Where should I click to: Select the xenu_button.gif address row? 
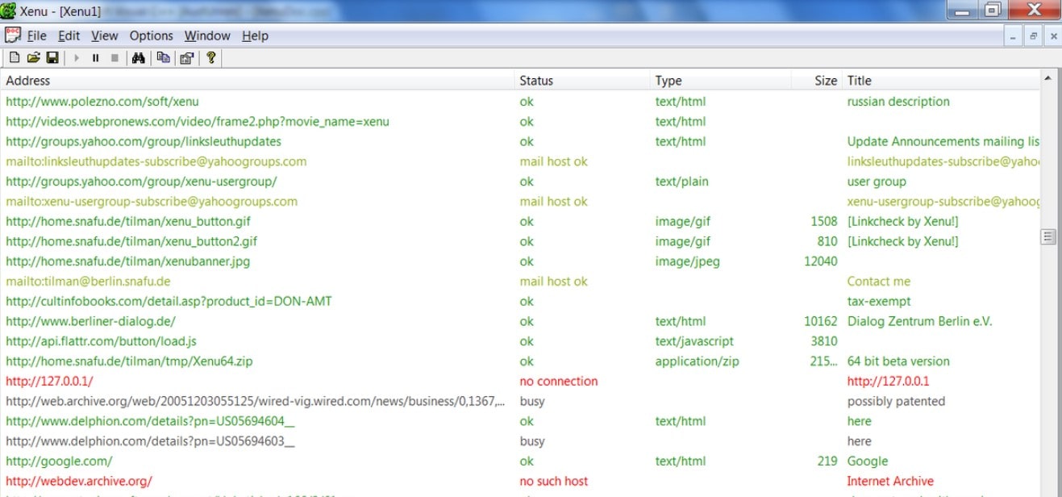point(129,221)
